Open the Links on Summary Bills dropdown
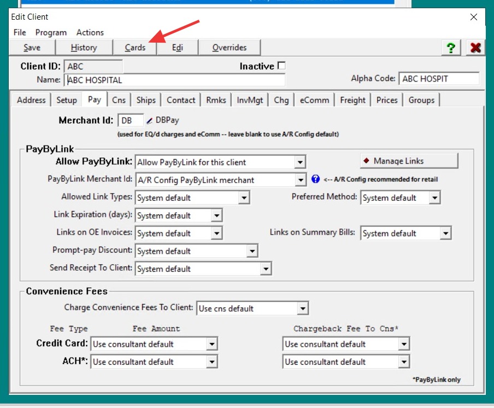Viewport: 494px width, 408px height. pos(445,234)
